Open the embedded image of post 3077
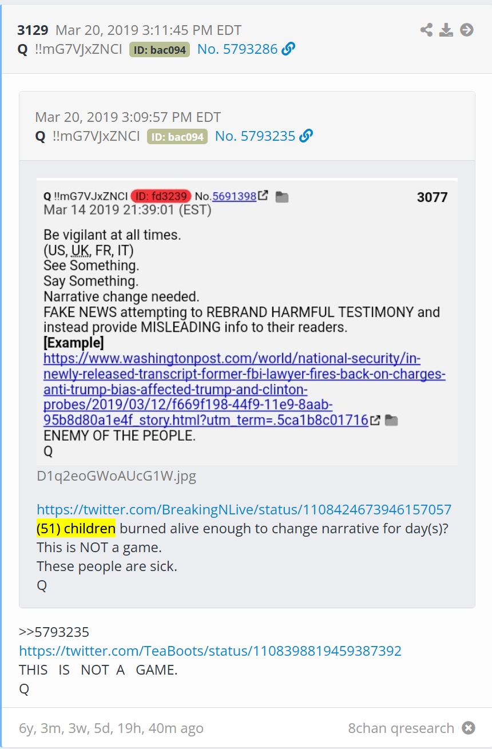492x749 pixels. (247, 321)
